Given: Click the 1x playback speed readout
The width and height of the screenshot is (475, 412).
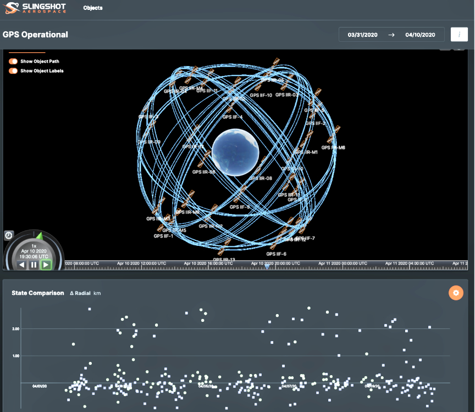Looking at the screenshot, I should pyautogui.click(x=34, y=246).
